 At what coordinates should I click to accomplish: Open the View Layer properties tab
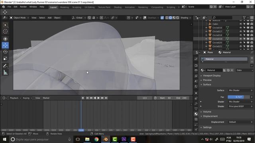pos(196,76)
